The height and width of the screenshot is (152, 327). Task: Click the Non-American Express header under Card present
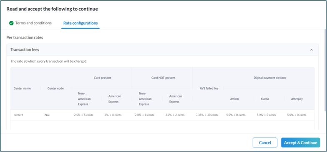tap(84, 99)
